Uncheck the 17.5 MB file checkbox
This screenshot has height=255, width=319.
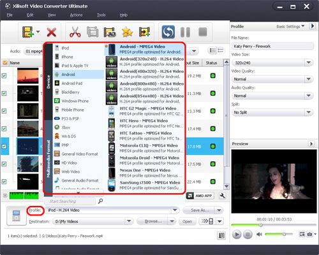coord(4,164)
